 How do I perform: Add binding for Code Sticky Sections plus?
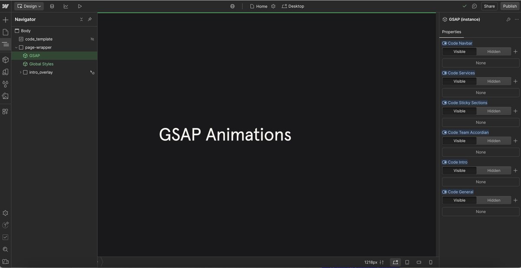coord(515,111)
